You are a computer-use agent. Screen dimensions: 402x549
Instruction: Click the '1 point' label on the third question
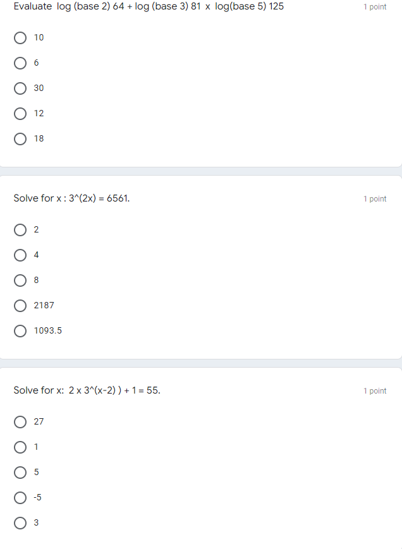[375, 390]
